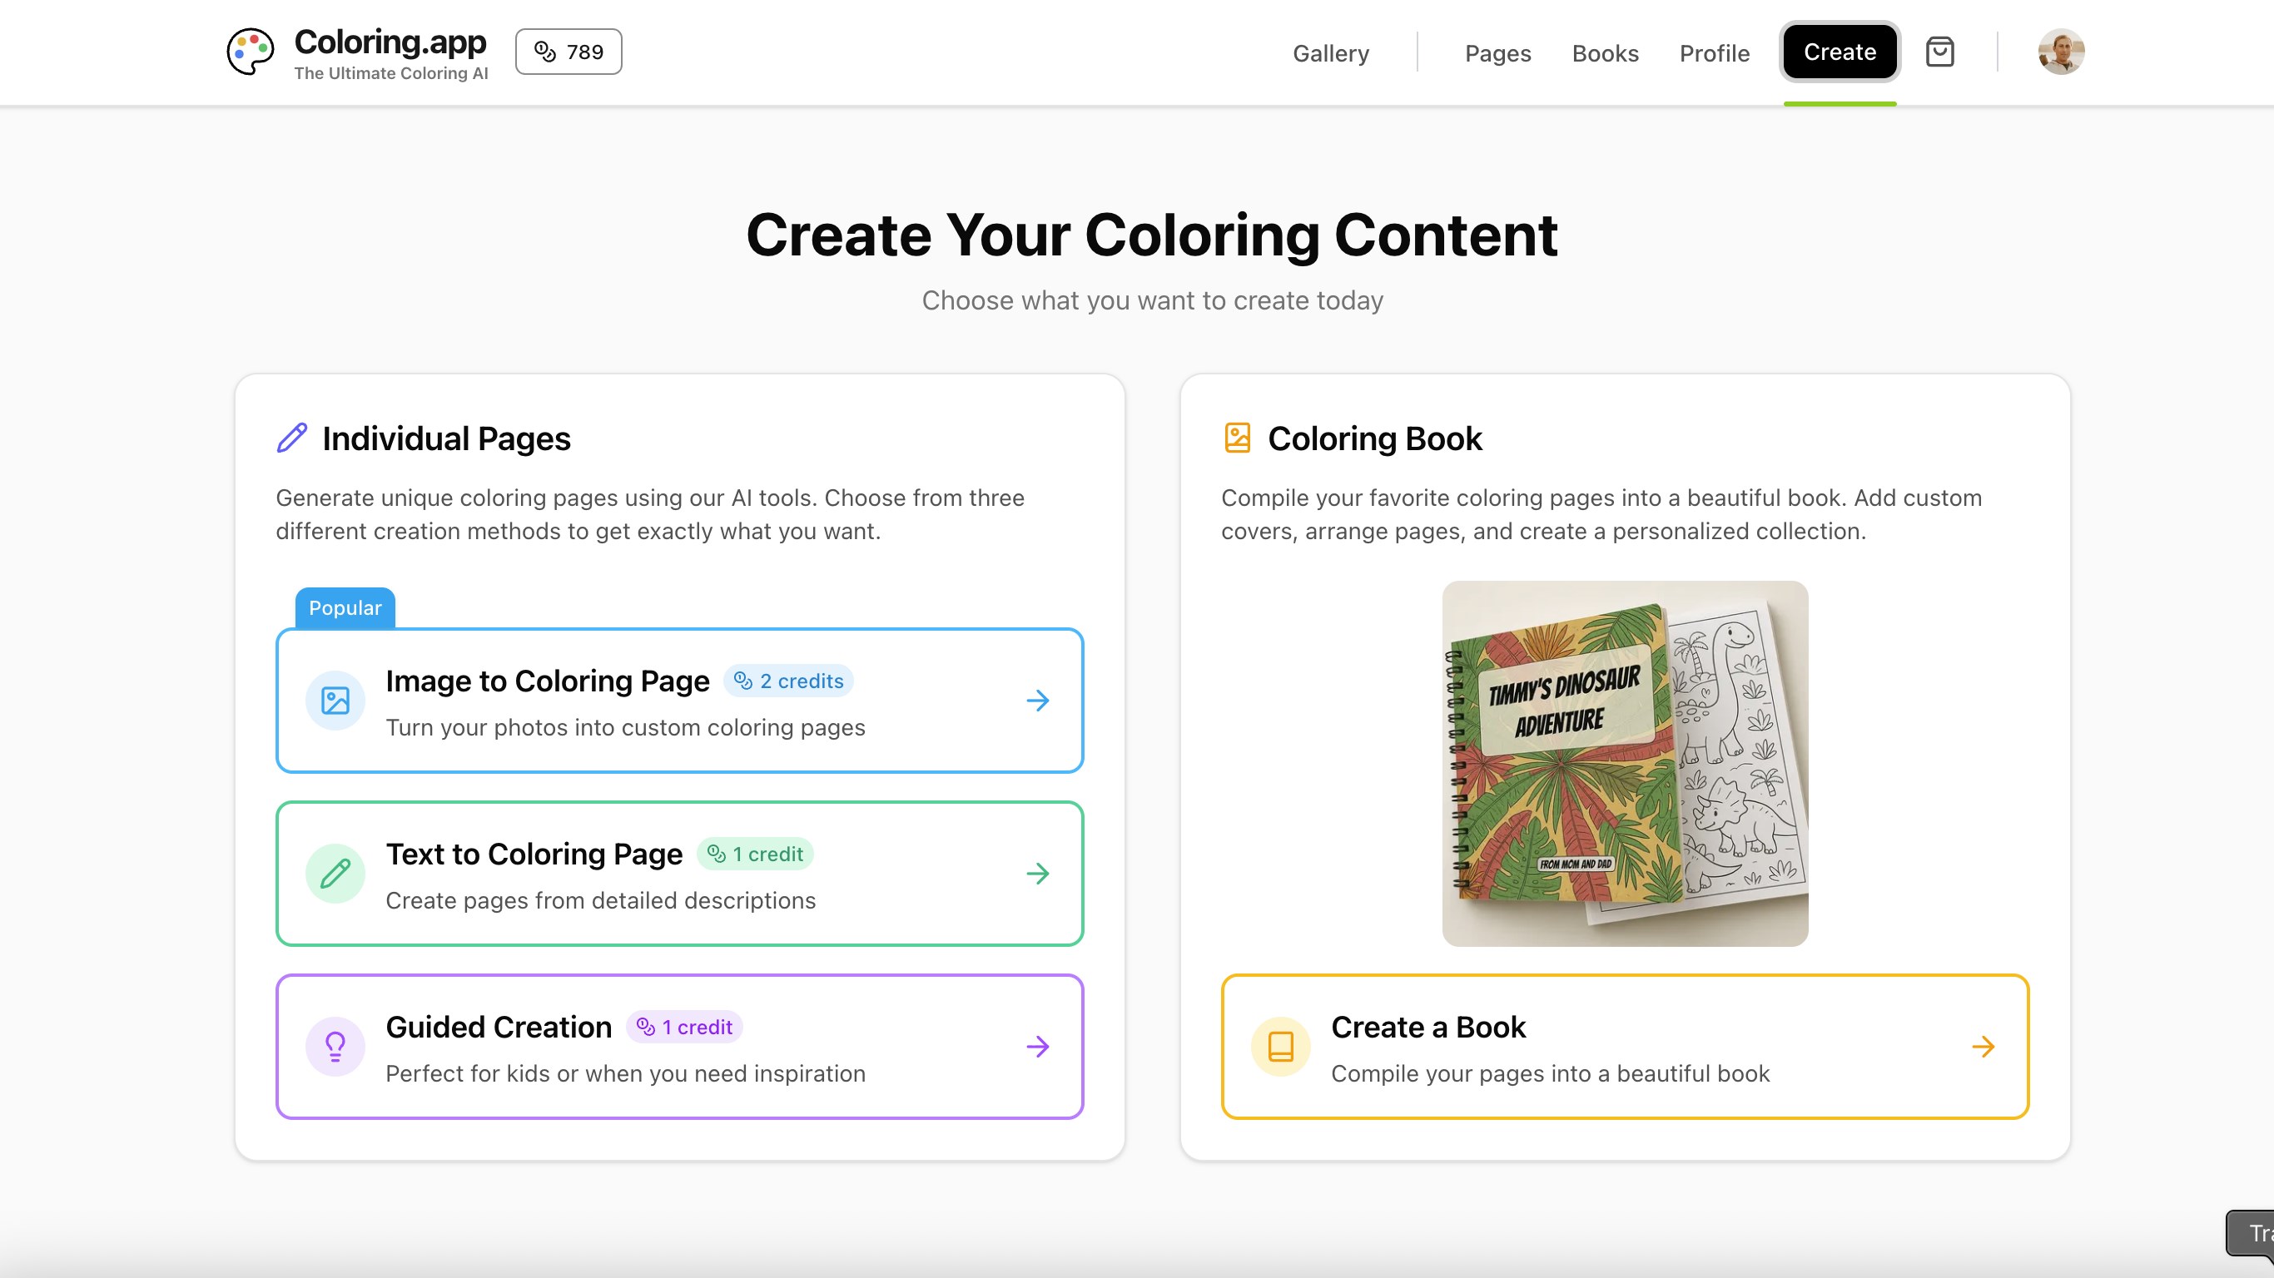2274x1278 pixels.
Task: Click the Image to Coloring Page picture icon
Action: pos(335,701)
